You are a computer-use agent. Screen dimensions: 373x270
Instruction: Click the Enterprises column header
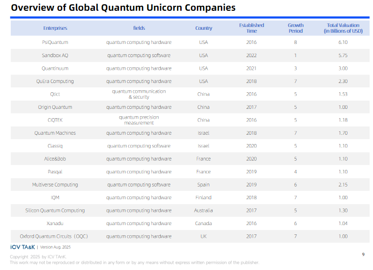coord(55,28)
